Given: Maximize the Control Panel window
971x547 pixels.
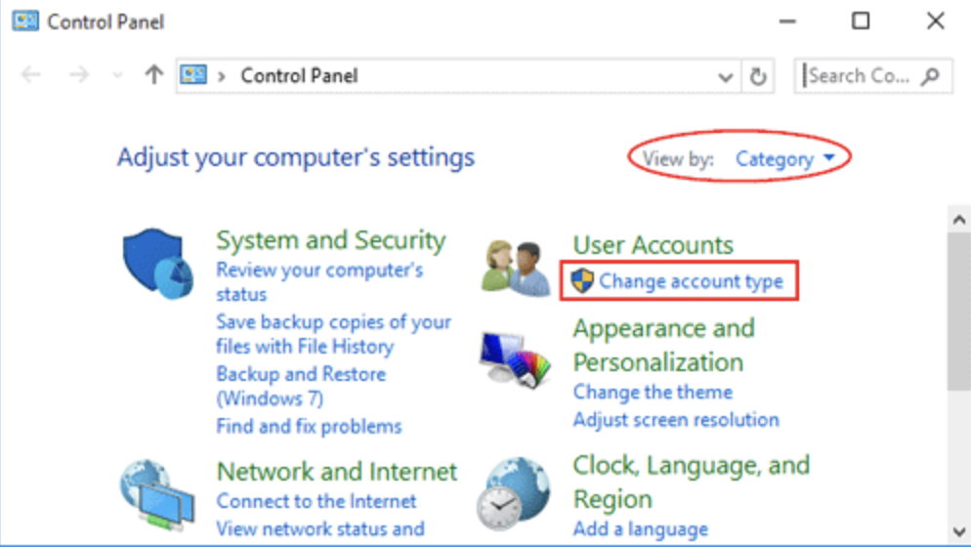Looking at the screenshot, I should coord(861,21).
